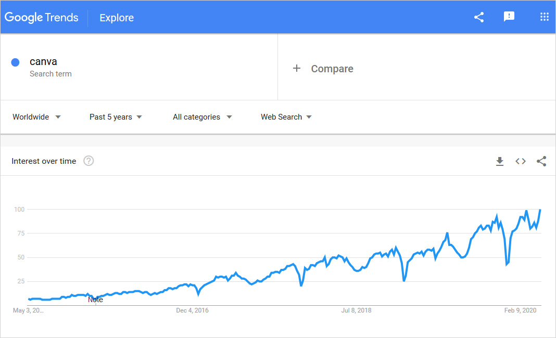The width and height of the screenshot is (556, 338).
Task: Expand the Worldwide region dropdown
Action: (x=36, y=117)
